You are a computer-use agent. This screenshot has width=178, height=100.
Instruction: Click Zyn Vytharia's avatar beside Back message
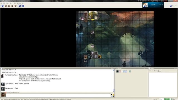[x=3, y=89]
